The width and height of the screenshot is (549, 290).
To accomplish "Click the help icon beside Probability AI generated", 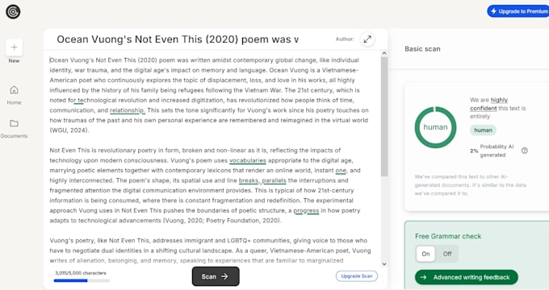I will [525, 151].
